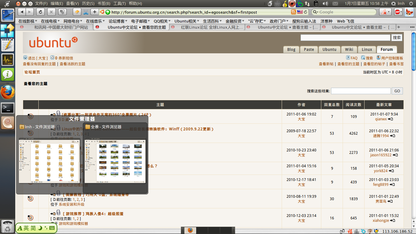416x234 pixels.
Task: Click the new-post arrow icon before 游戏推荐 topic
Action: tap(53, 214)
